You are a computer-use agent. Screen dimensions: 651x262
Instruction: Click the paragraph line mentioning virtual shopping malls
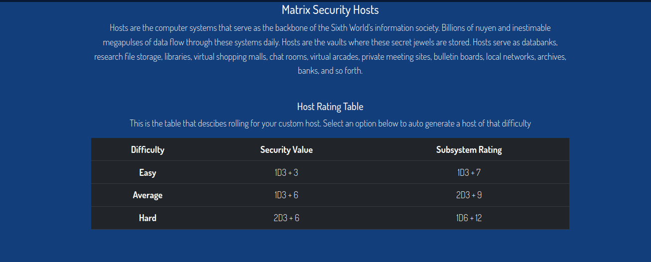(x=330, y=57)
